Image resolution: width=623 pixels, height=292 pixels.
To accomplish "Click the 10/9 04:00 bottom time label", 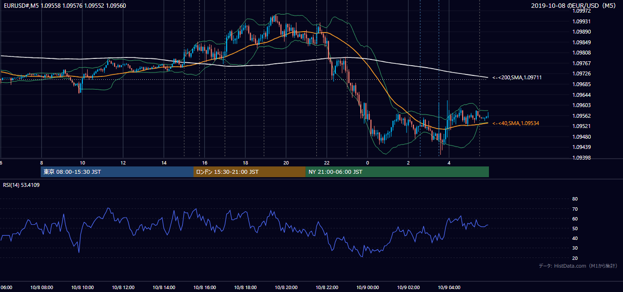I will point(449,288).
